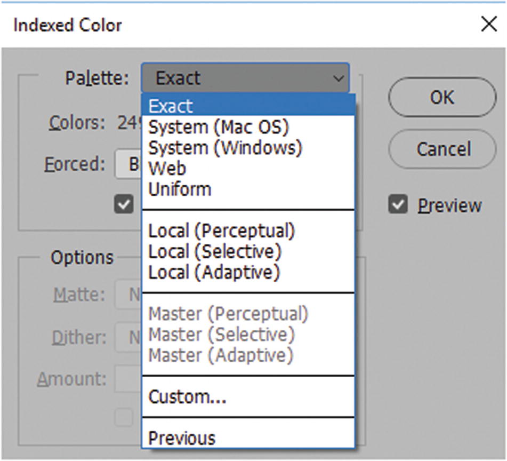Screen dimensions: 507x461
Task: Pick Local (Selective) palette
Action: click(215, 251)
